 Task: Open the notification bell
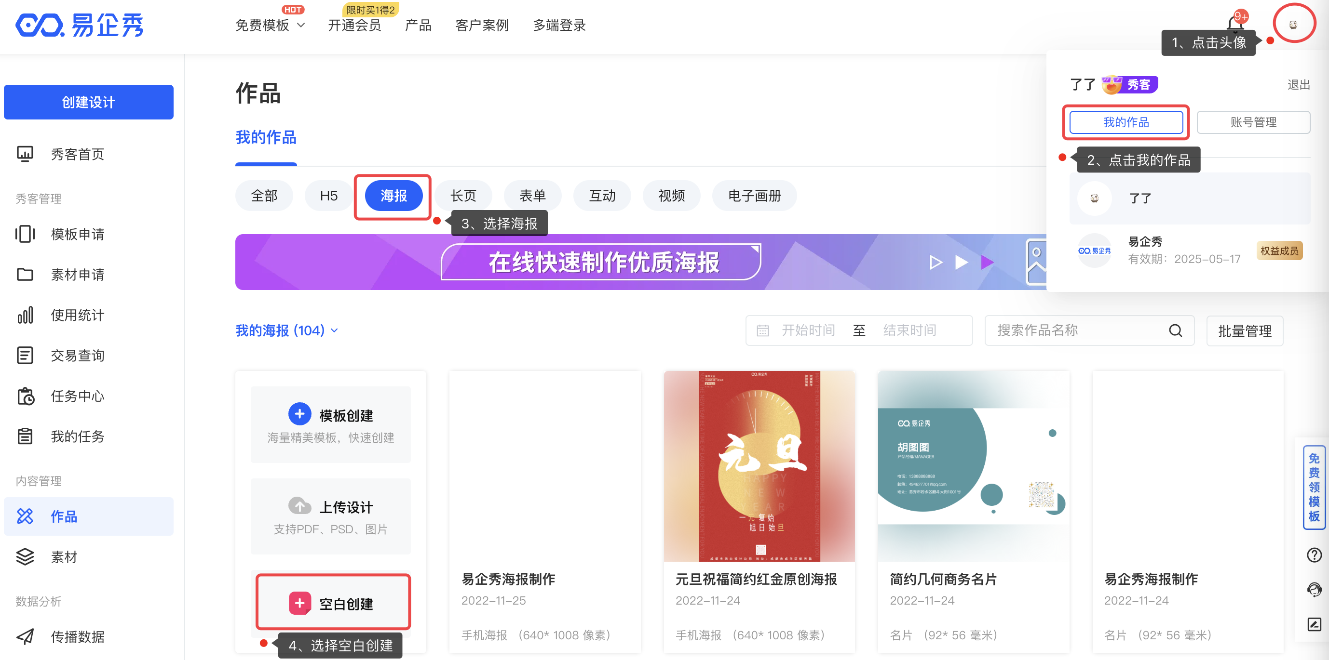tap(1235, 23)
